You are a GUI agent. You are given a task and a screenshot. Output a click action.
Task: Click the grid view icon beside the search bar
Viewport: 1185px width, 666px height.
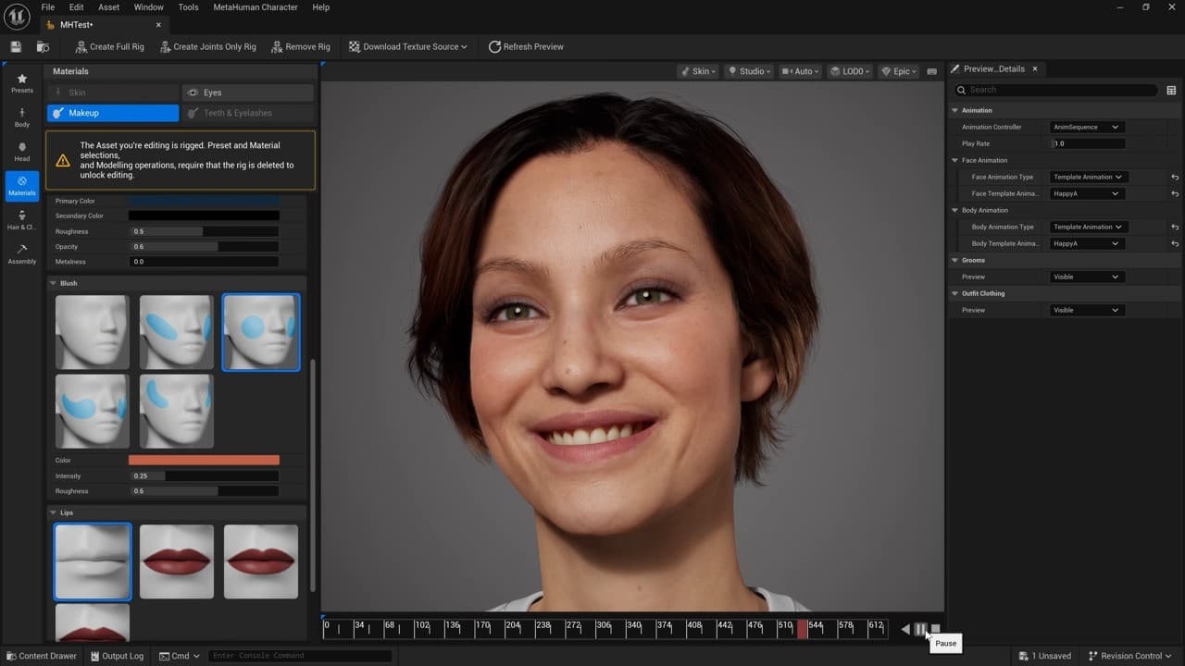coord(1171,90)
